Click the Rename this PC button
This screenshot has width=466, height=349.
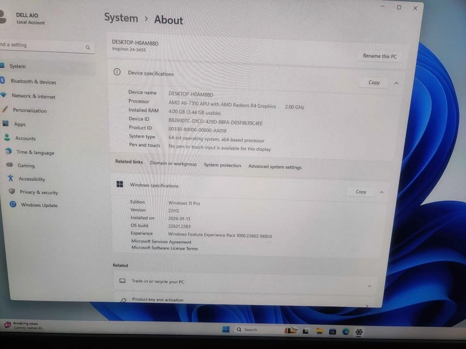coord(380,56)
